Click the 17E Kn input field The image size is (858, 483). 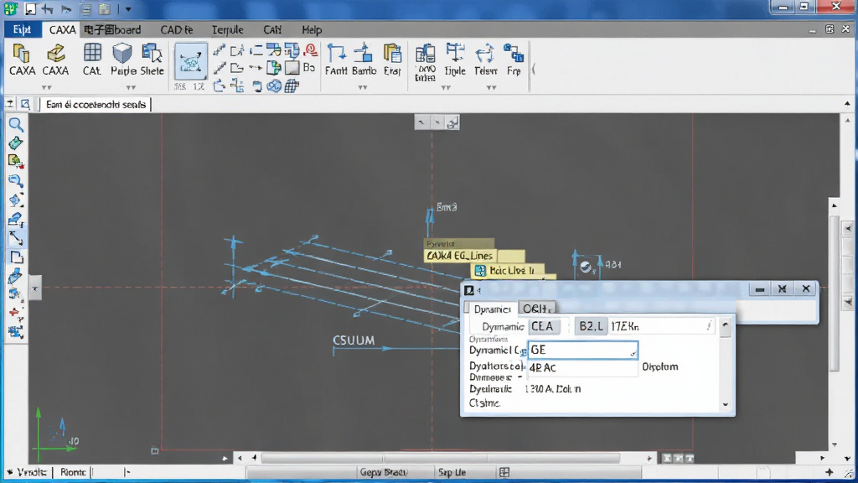point(662,326)
